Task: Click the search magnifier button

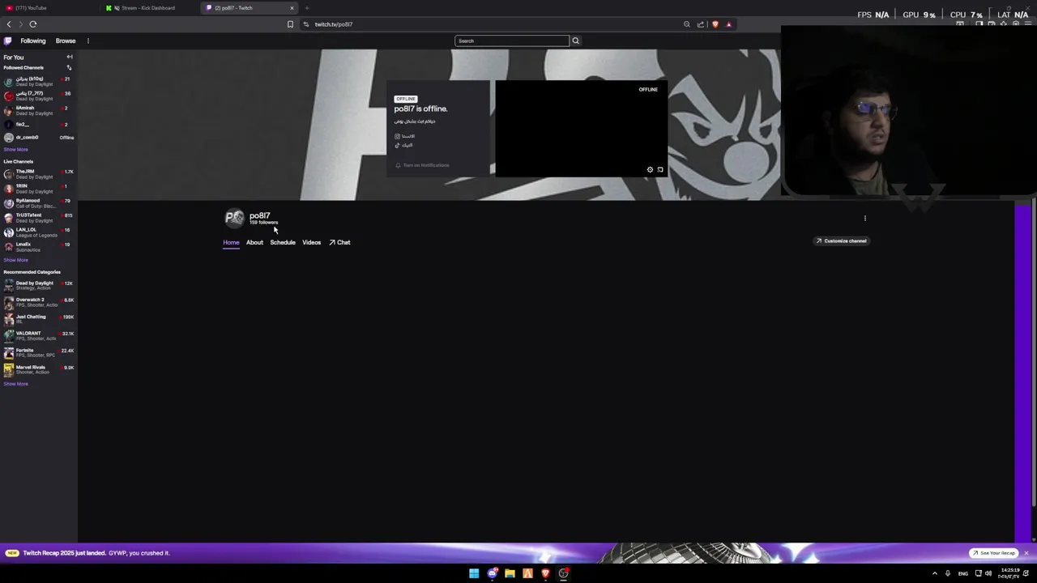Action: point(576,40)
